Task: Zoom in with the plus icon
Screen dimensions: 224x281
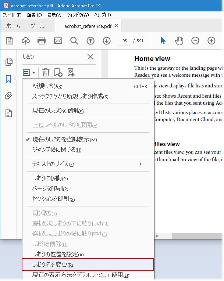Action: [x=211, y=41]
